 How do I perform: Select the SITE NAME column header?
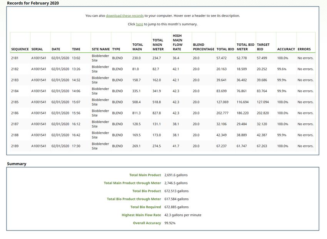tap(101, 49)
